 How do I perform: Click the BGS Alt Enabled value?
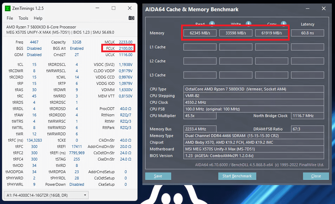[77, 48]
